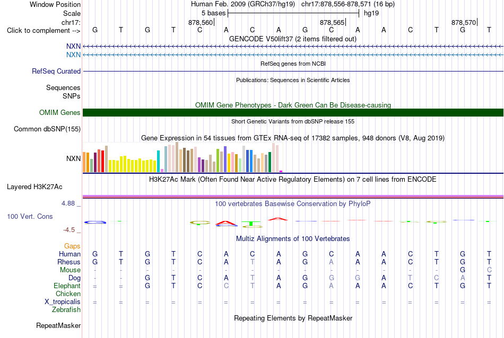Click the Multiz Alignments of 100 Vertebrates title
This screenshot has height=338, width=504.
[x=293, y=238]
